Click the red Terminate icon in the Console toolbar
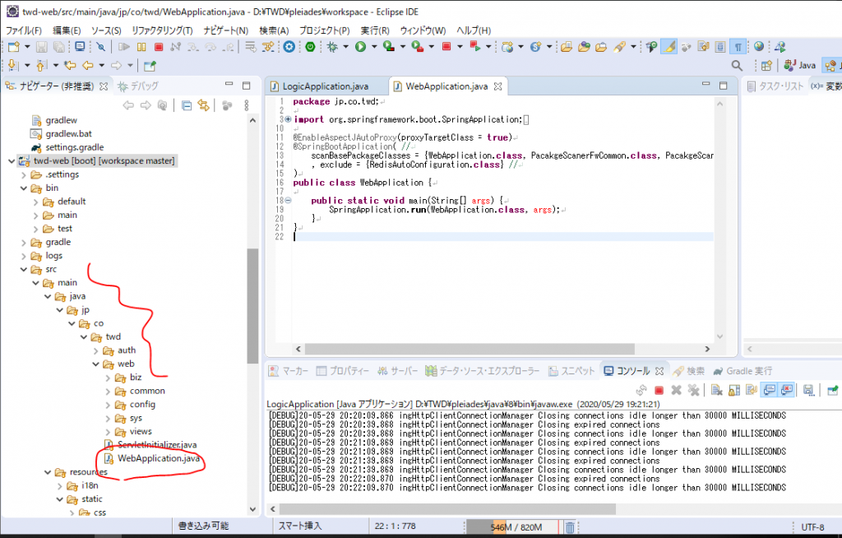 point(658,390)
